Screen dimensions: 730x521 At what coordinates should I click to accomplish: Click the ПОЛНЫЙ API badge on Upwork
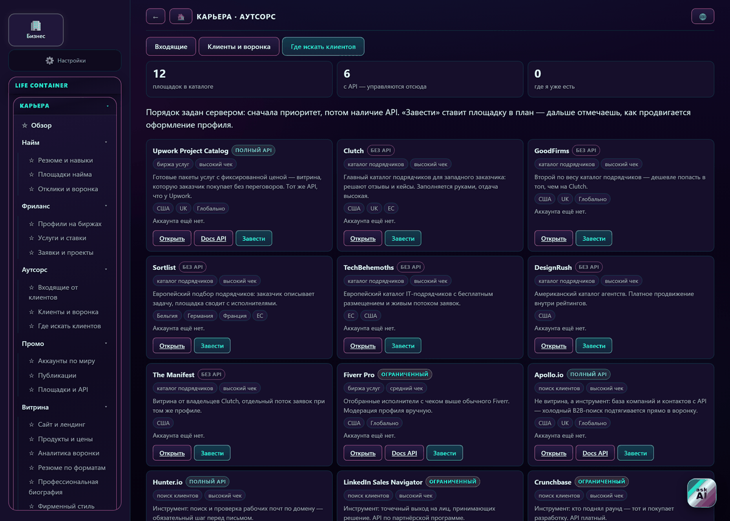point(254,150)
